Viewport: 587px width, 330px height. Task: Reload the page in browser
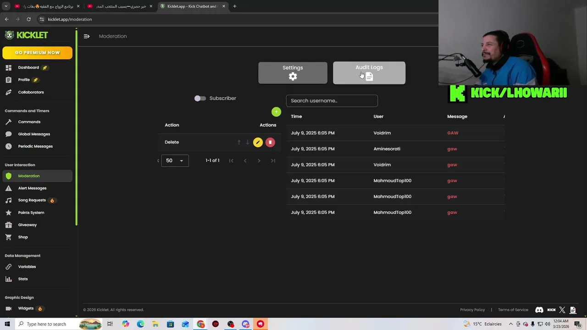[28, 19]
